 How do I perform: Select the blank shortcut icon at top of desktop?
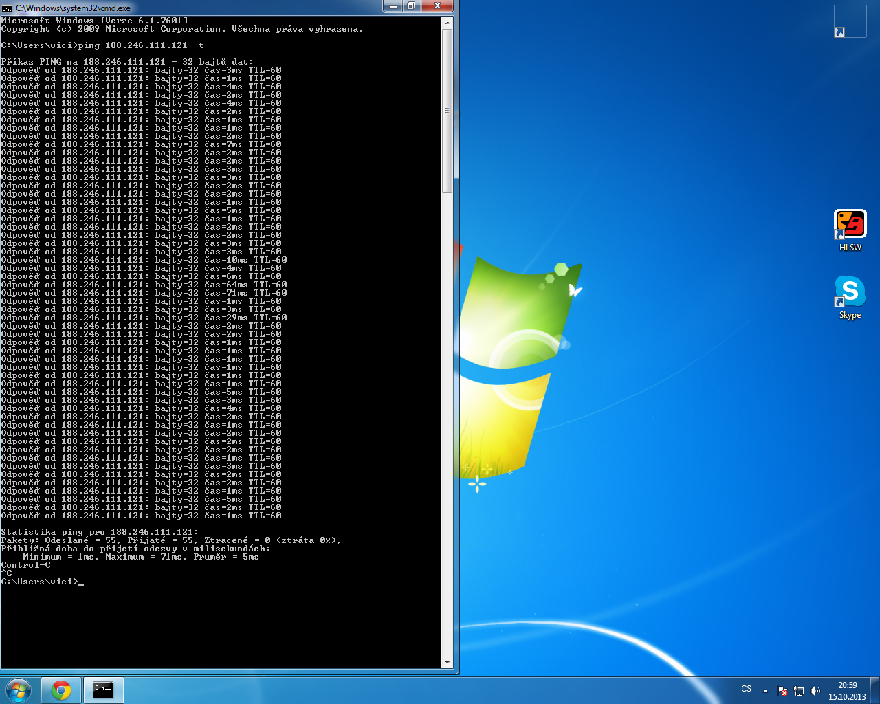(x=850, y=21)
